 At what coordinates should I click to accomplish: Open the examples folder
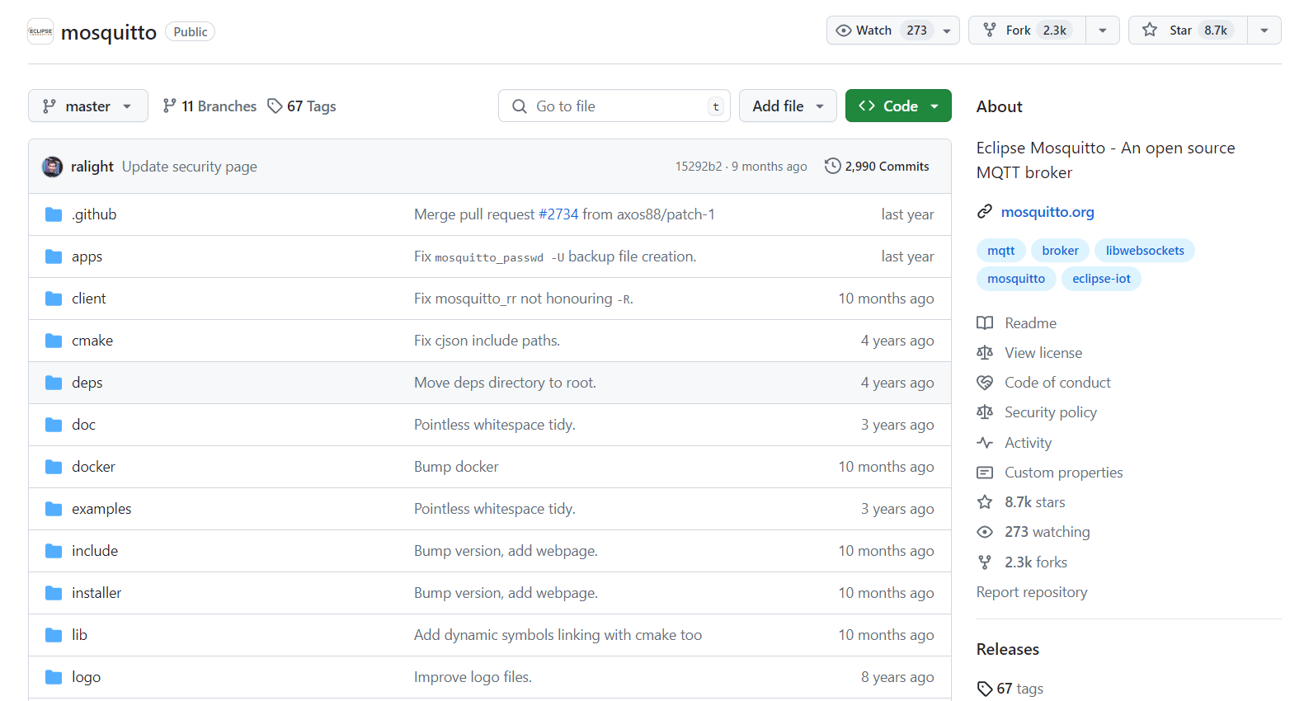[101, 509]
